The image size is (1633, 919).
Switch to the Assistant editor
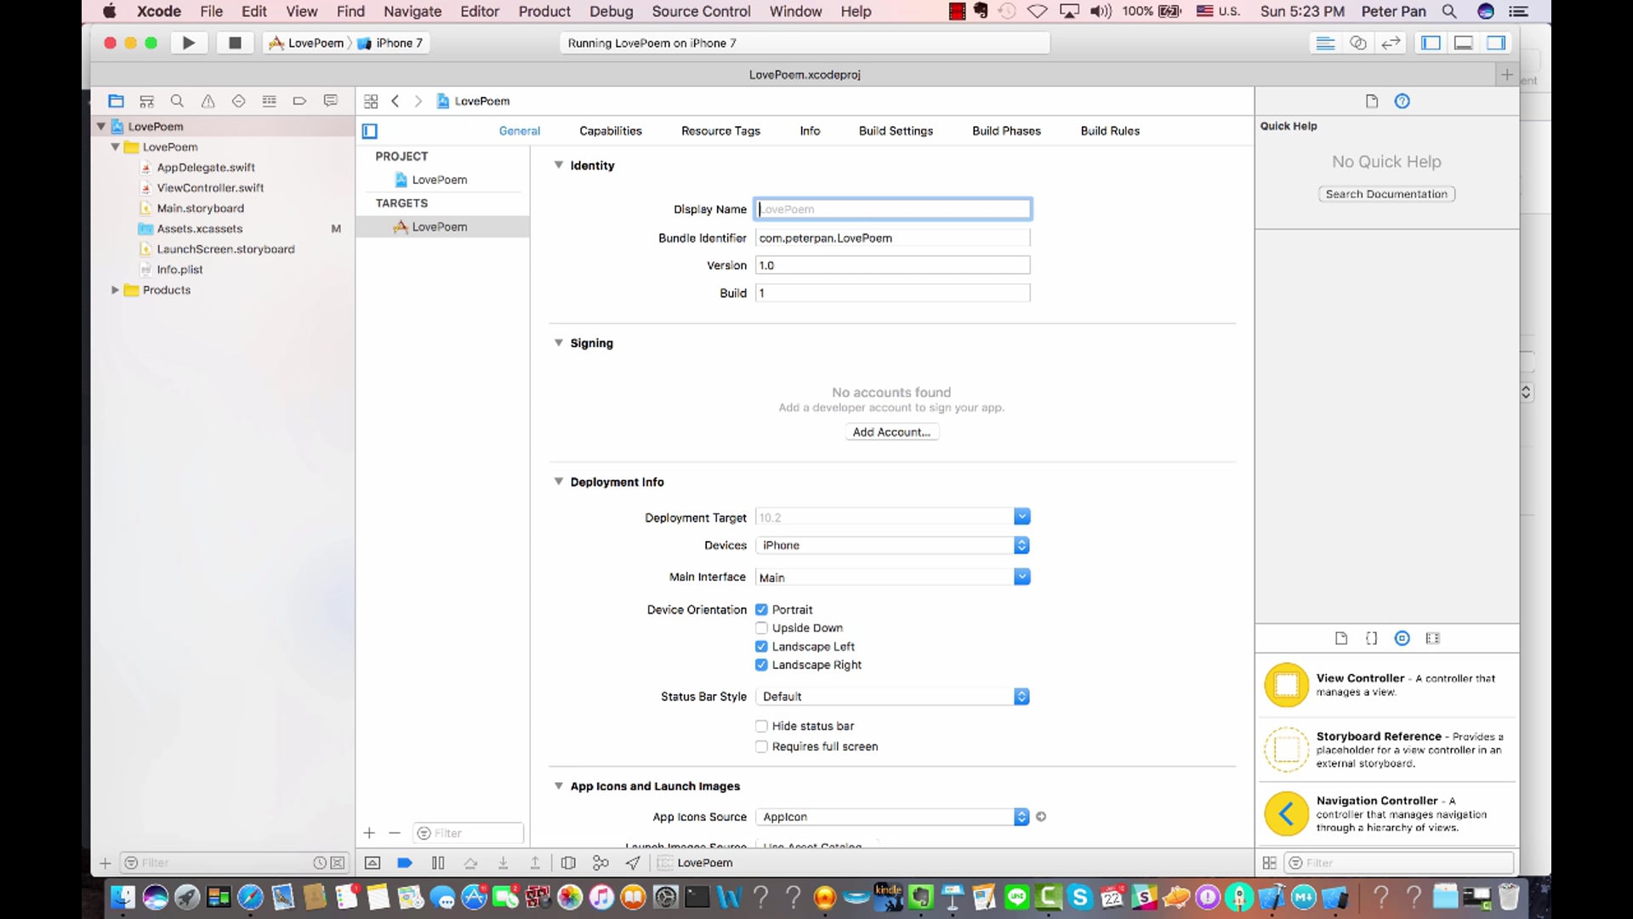[x=1358, y=43]
